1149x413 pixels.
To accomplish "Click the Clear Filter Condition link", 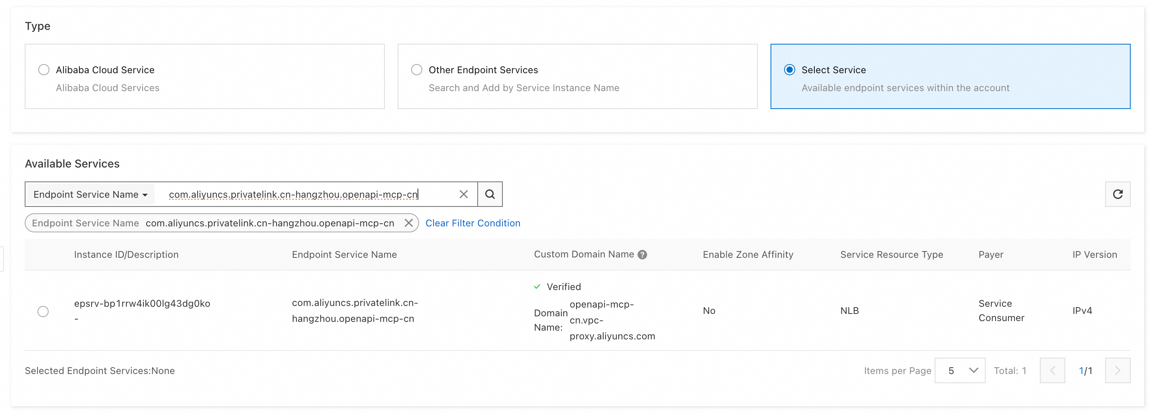I will 473,223.
